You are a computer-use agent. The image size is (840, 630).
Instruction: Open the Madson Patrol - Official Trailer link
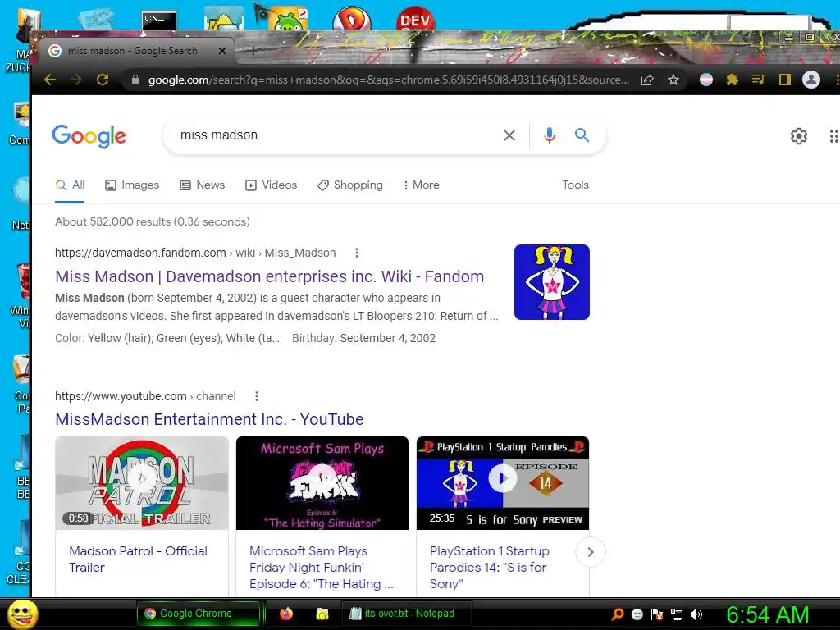point(138,559)
